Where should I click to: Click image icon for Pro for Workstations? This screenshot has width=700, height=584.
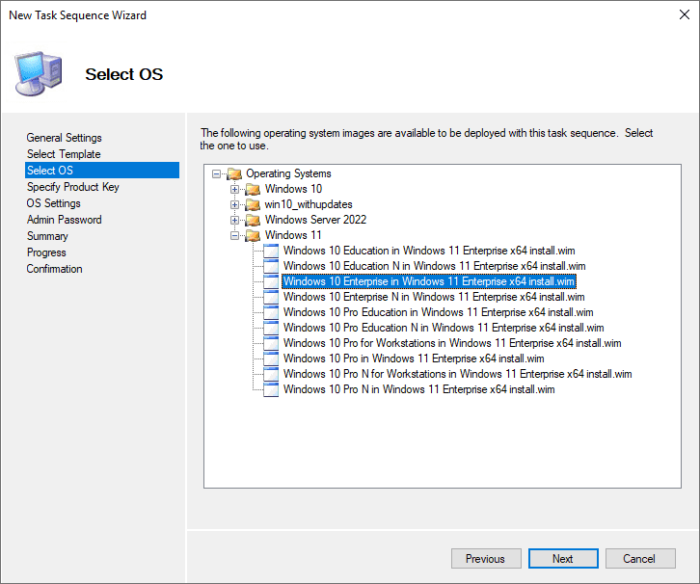point(271,343)
